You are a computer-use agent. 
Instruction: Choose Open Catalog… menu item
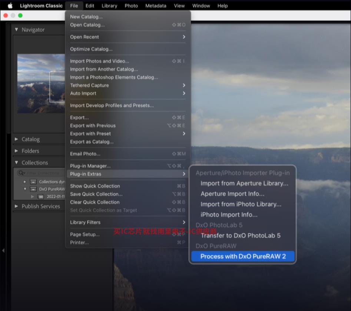tap(128, 25)
